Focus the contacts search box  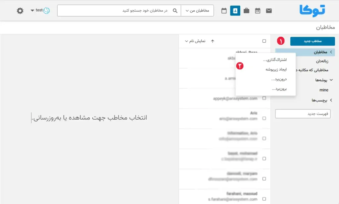click(119, 11)
